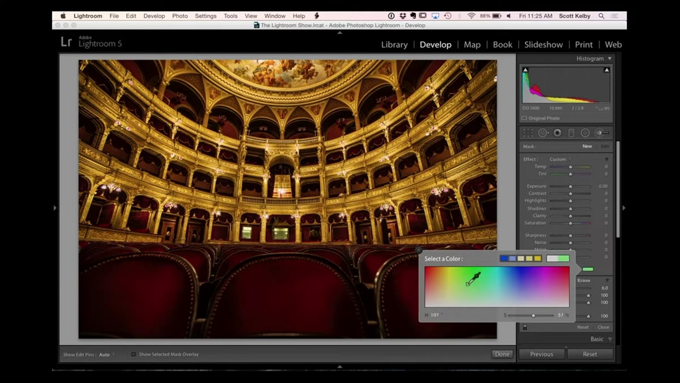Click the green color swatch in panel
This screenshot has width=680, height=383.
pos(588,269)
